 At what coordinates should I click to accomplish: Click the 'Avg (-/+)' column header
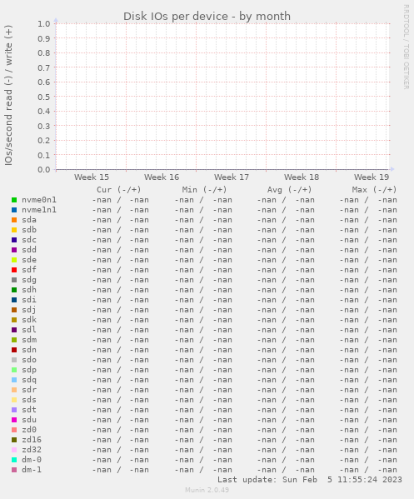tap(289, 190)
